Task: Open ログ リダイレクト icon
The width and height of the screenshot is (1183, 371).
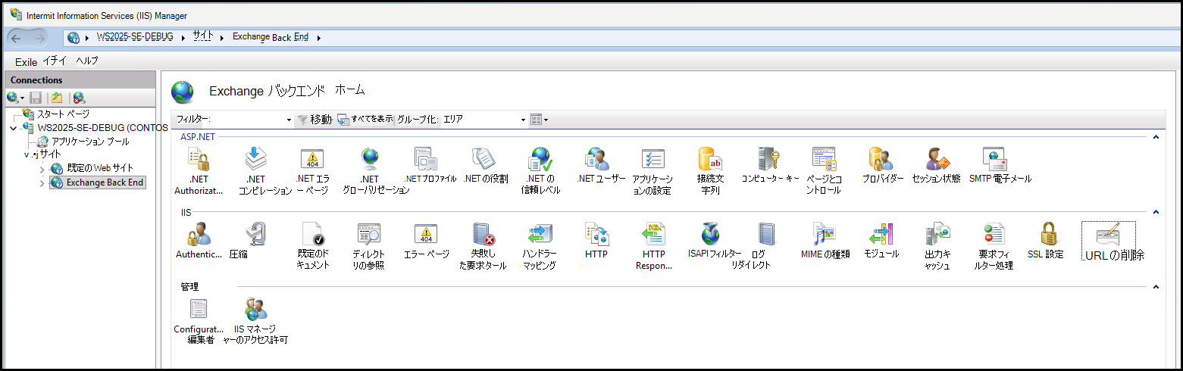Action: pos(767,234)
